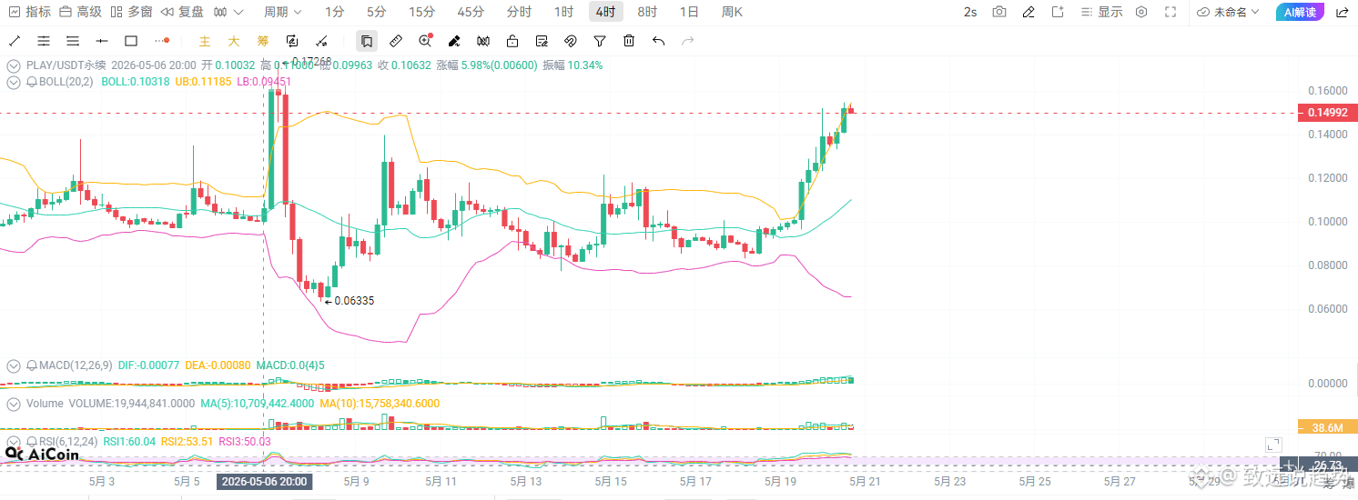
Task: Collapse the Volume indicator panel
Action: 14,404
